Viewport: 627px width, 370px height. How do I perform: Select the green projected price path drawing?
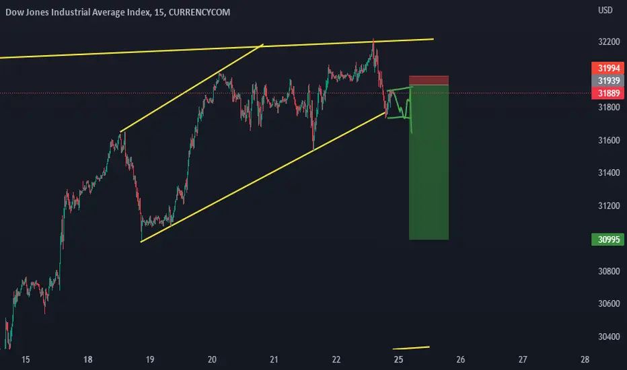coord(400,108)
